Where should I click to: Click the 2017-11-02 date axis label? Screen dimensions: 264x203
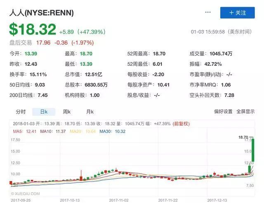tap(119, 200)
